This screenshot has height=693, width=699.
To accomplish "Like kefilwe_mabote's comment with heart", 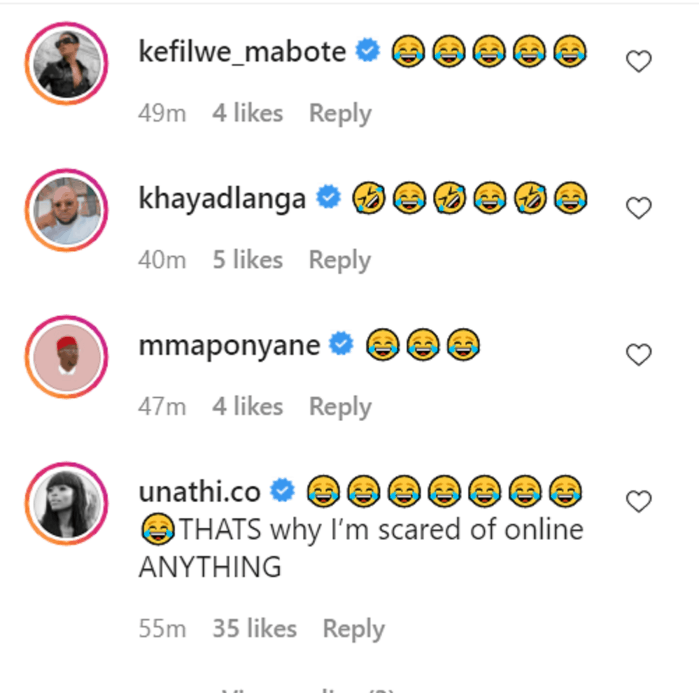I will [x=638, y=61].
